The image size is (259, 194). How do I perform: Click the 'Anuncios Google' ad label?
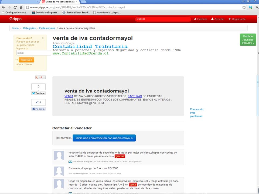click(64, 43)
